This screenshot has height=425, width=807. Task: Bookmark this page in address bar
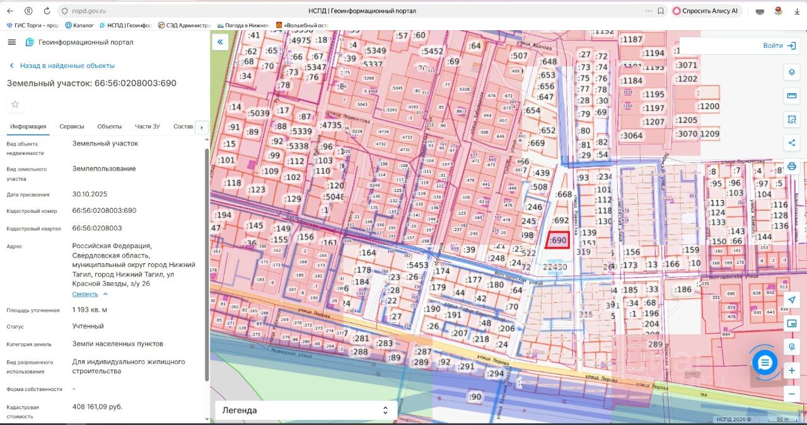point(660,11)
